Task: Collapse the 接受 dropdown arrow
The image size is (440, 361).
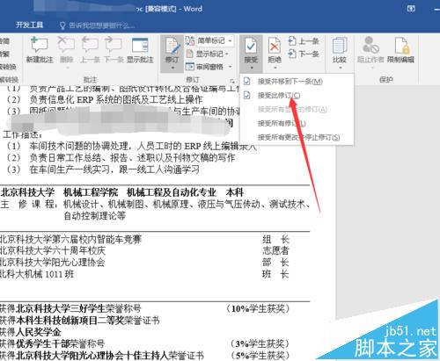Action: tap(252, 68)
